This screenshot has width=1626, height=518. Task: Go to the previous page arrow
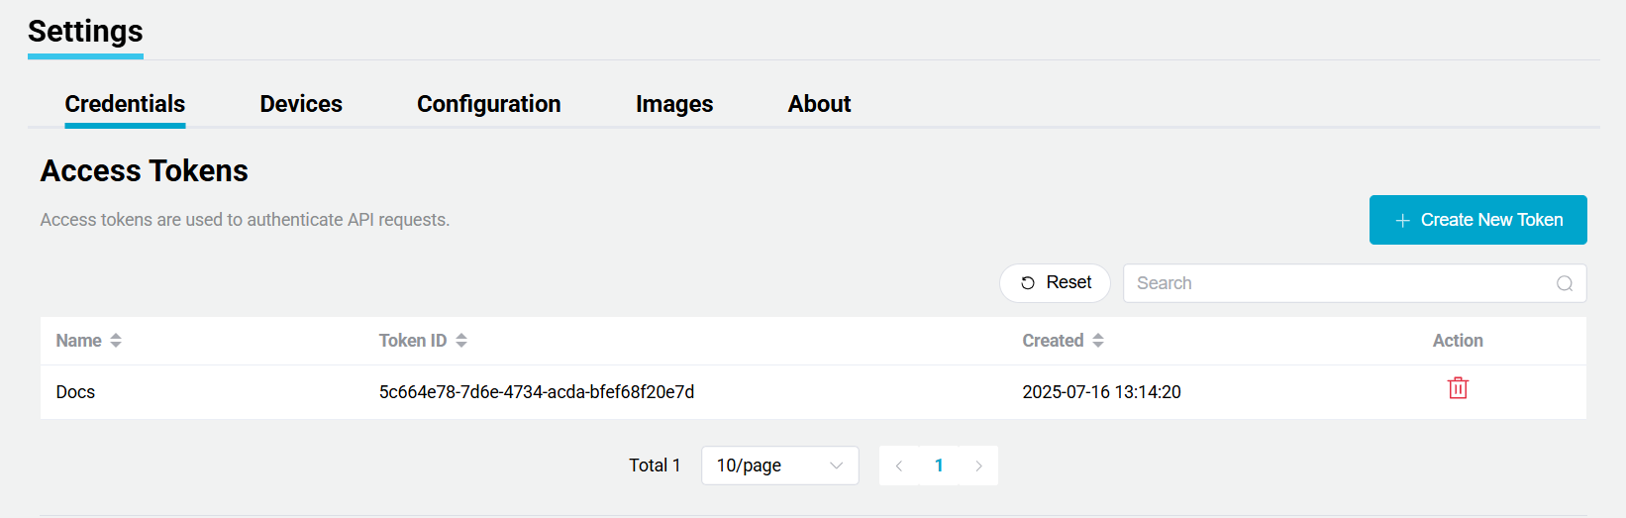coord(899,466)
